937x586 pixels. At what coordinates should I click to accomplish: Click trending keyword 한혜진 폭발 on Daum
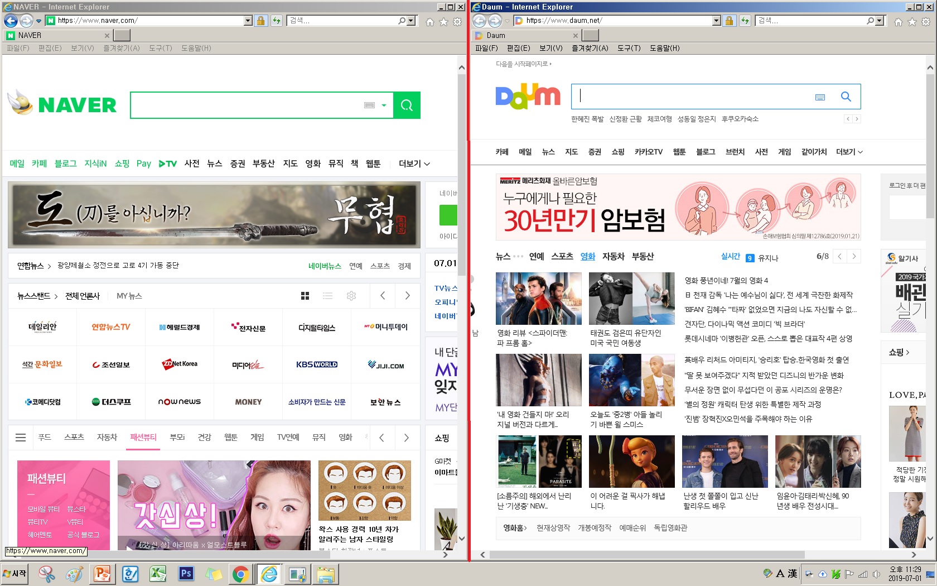587,119
